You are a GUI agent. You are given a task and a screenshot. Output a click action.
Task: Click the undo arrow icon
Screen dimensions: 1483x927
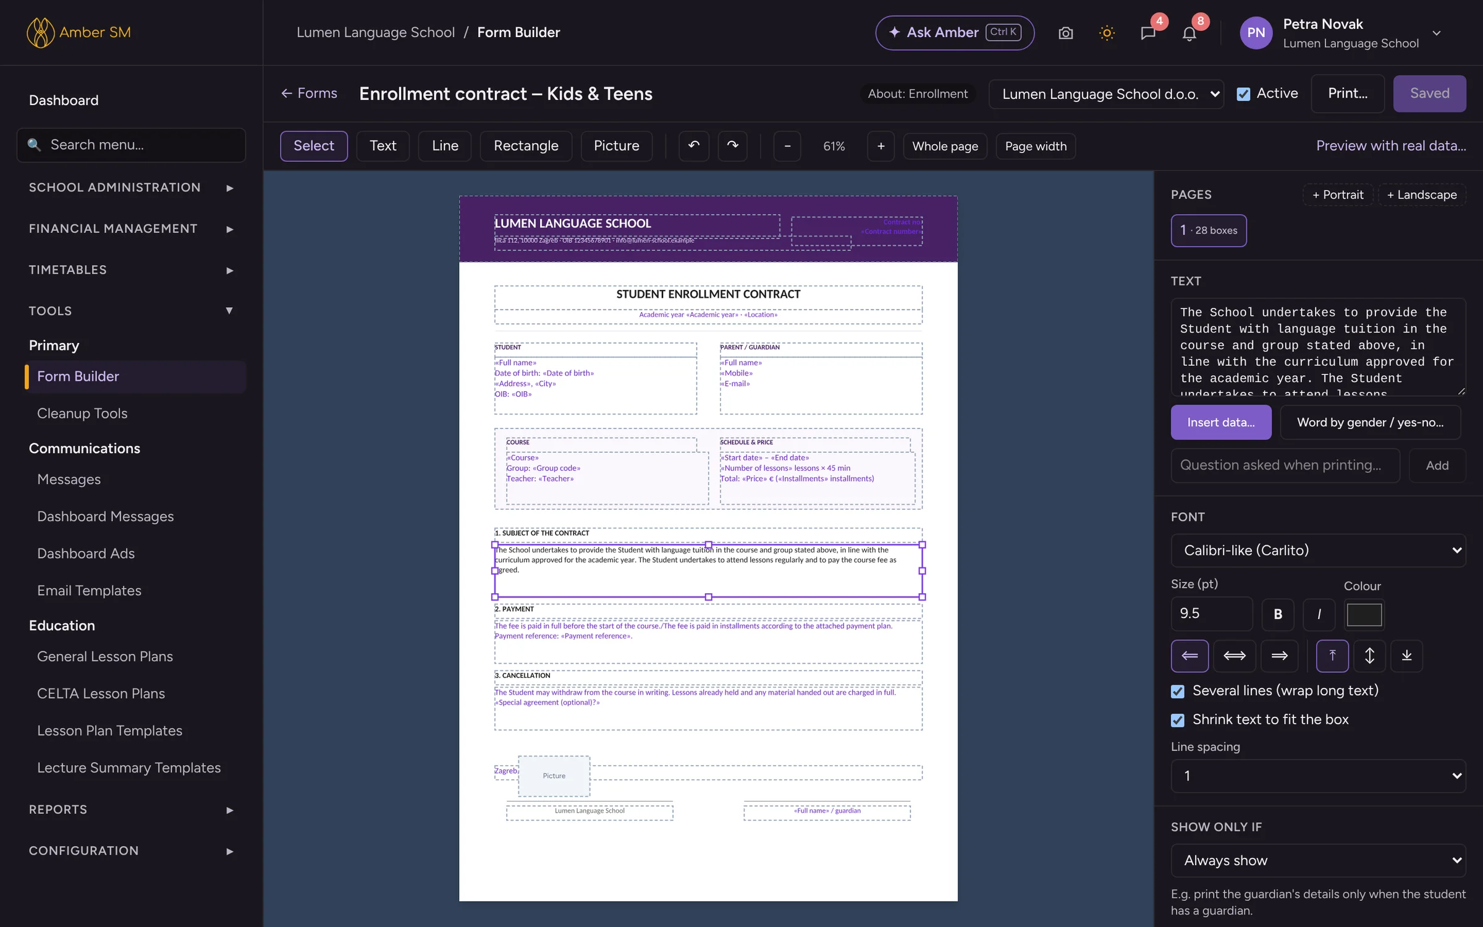tap(694, 146)
